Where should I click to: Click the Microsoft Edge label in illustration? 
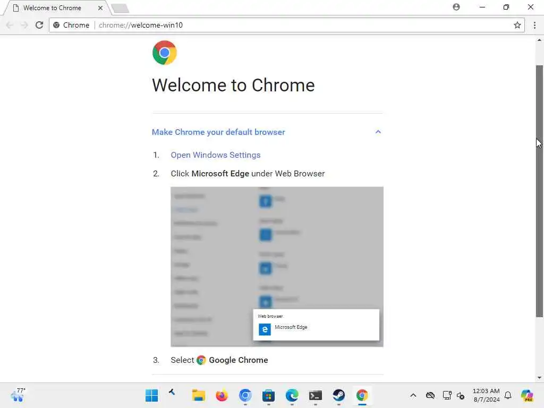pyautogui.click(x=291, y=327)
